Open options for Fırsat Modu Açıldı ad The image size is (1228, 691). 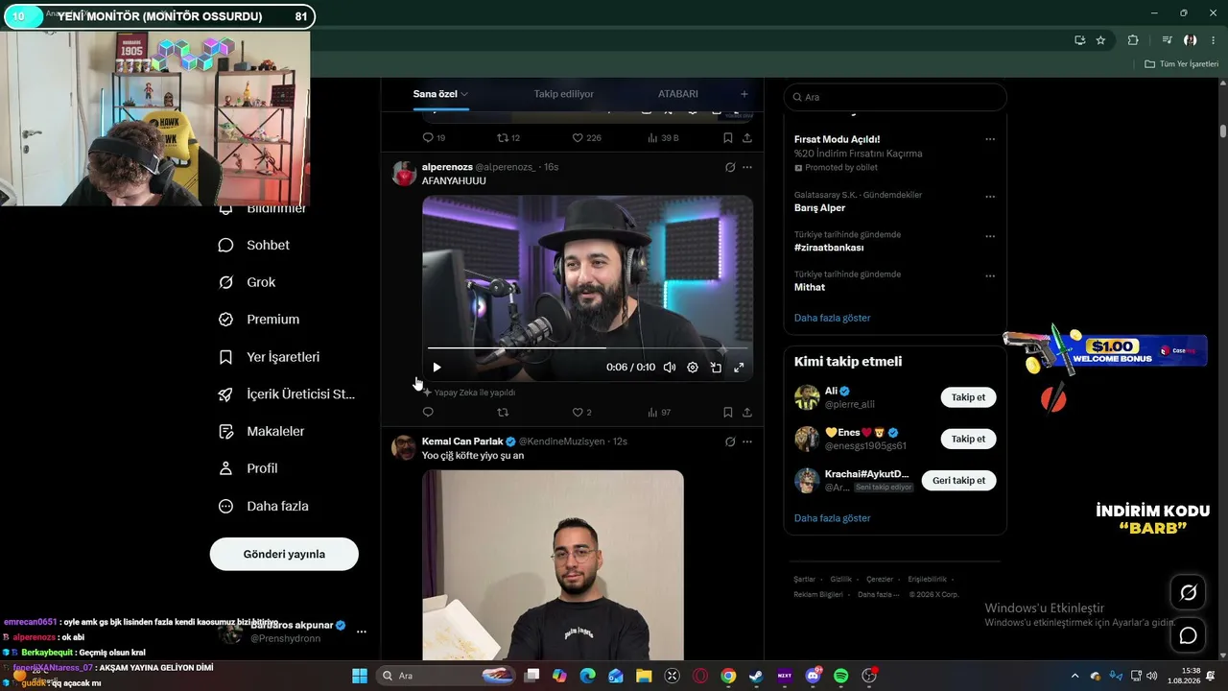pyautogui.click(x=990, y=139)
